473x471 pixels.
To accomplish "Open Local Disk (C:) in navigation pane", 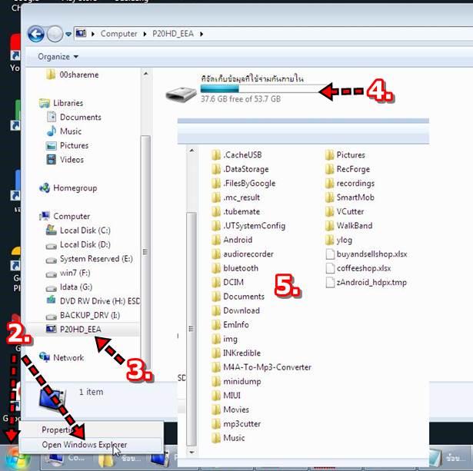I will (x=78, y=231).
